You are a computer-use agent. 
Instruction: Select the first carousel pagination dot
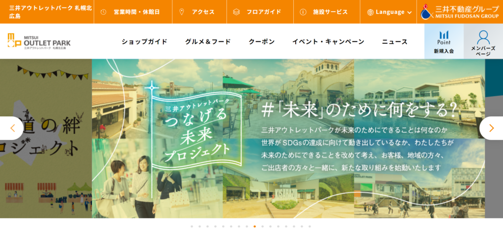pos(192,226)
